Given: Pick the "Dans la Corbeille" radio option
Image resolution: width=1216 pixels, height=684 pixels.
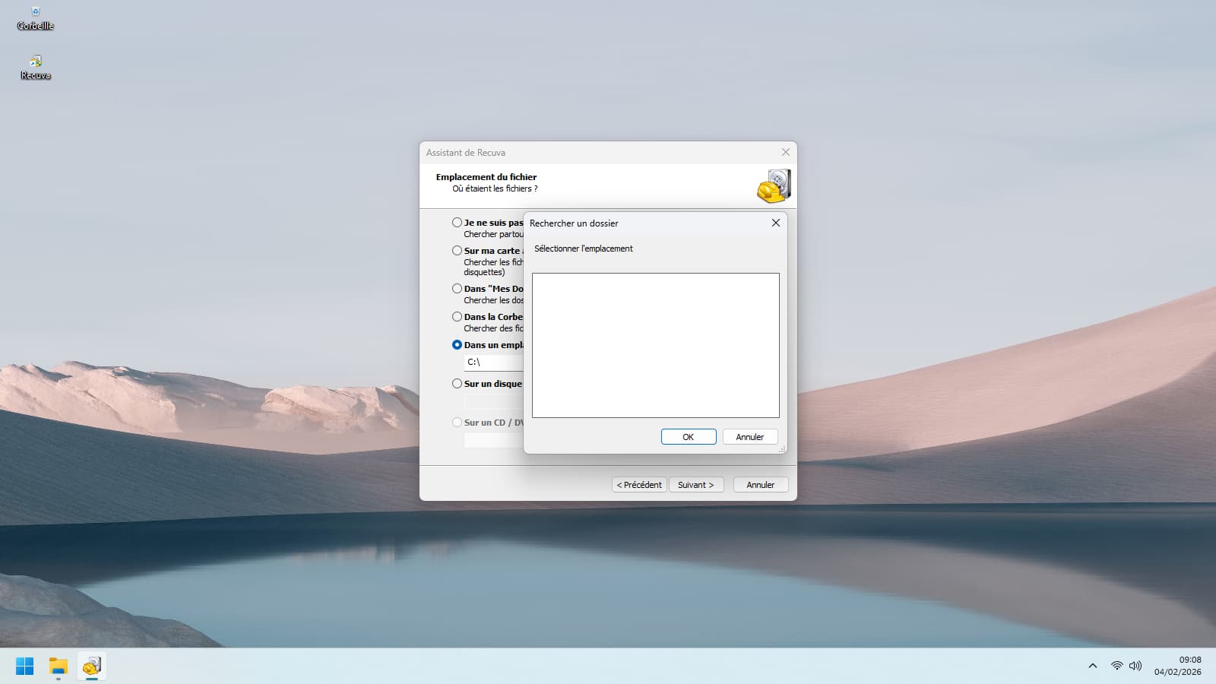Looking at the screenshot, I should (457, 317).
